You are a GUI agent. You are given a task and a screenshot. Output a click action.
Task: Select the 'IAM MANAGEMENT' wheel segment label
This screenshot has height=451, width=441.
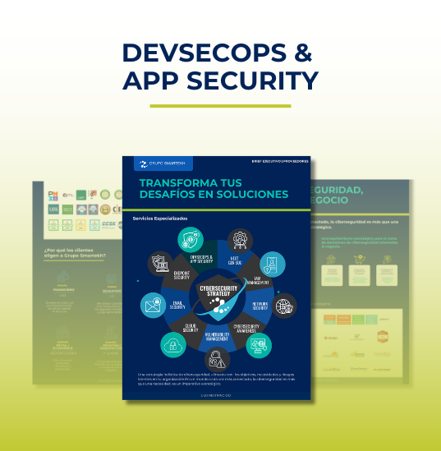click(x=258, y=281)
